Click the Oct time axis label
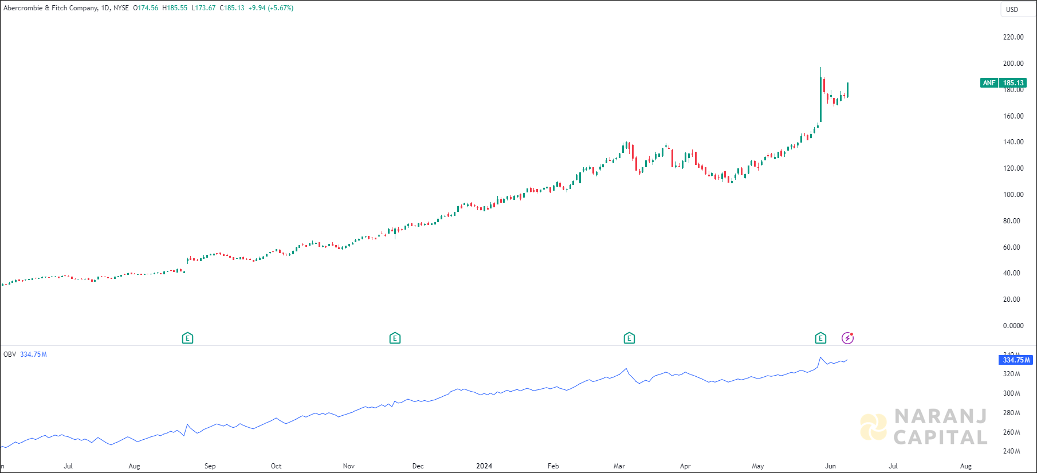 click(x=276, y=466)
